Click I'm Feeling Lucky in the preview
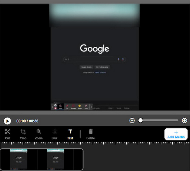190x171 pixels. [x=103, y=67]
